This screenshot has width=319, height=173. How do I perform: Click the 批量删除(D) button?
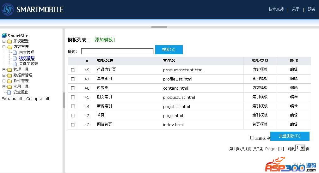coord(290,136)
